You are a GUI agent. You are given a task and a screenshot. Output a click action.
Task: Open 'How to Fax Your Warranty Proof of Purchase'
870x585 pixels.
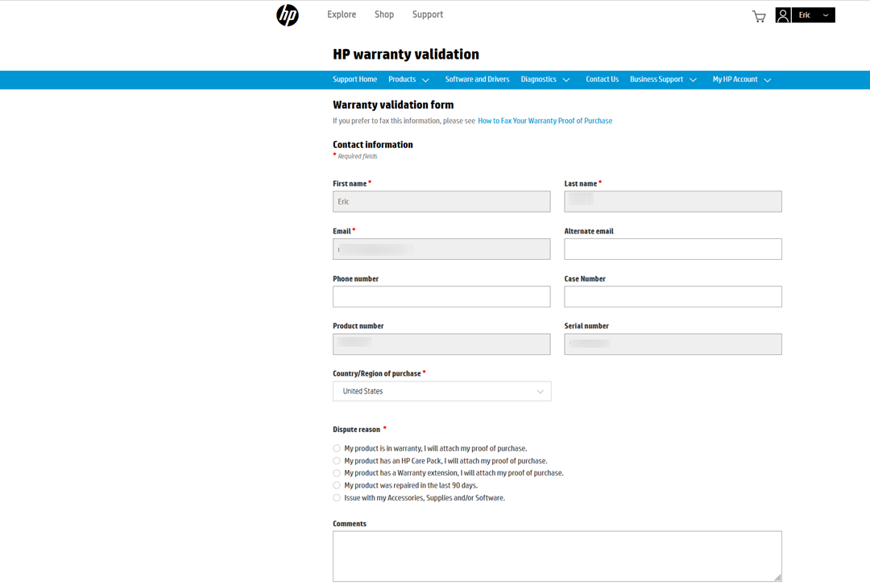click(x=545, y=120)
